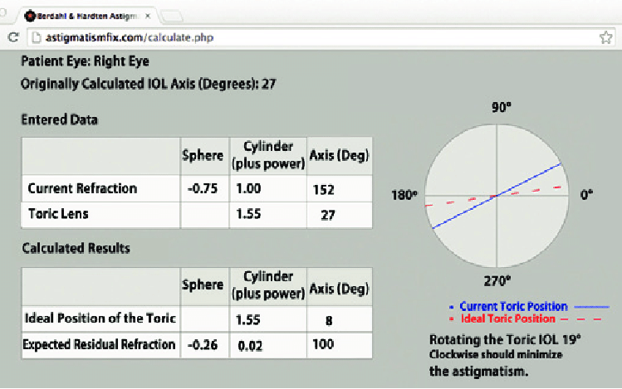Image resolution: width=622 pixels, height=389 pixels.
Task: Click 'Ideal Position of the Toric' label
Action: click(x=100, y=318)
